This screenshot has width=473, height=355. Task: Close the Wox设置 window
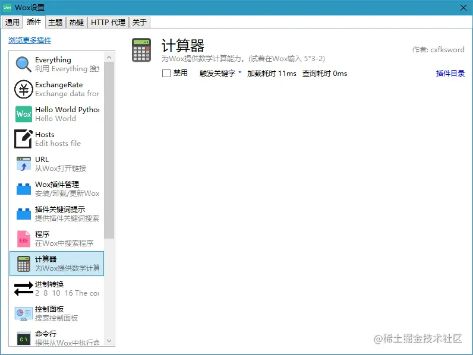pyautogui.click(x=463, y=8)
